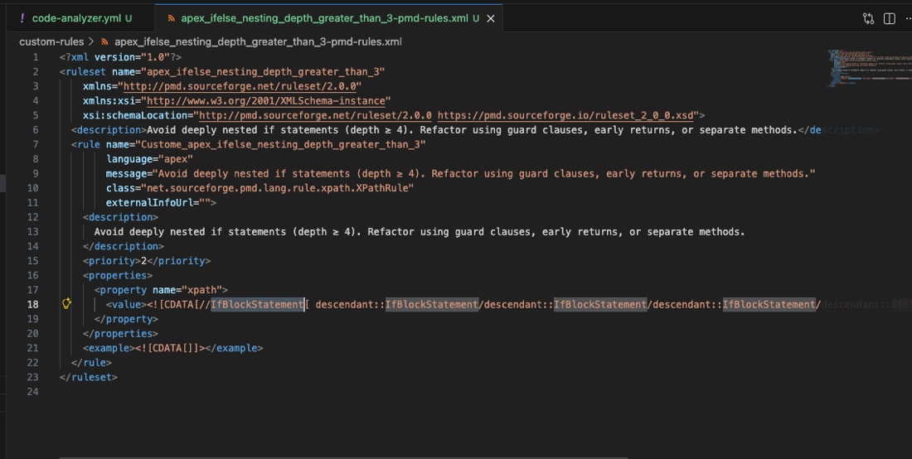Screen dimensions: 912x459
Task: Click the YAML exclamation file icon on code-analyzer tab
Action: tap(22, 18)
